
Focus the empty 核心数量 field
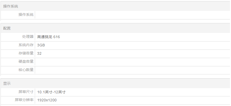[x=132, y=70]
